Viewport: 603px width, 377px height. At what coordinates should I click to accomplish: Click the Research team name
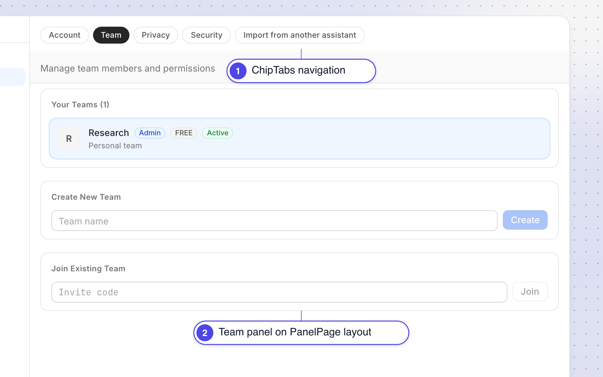pyautogui.click(x=109, y=133)
